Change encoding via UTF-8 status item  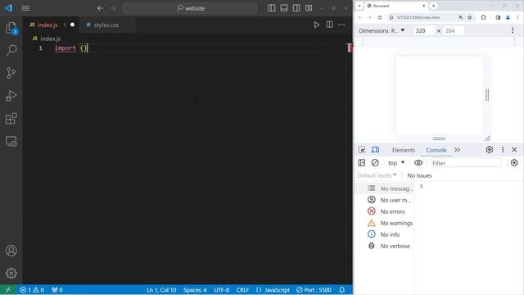(222, 290)
